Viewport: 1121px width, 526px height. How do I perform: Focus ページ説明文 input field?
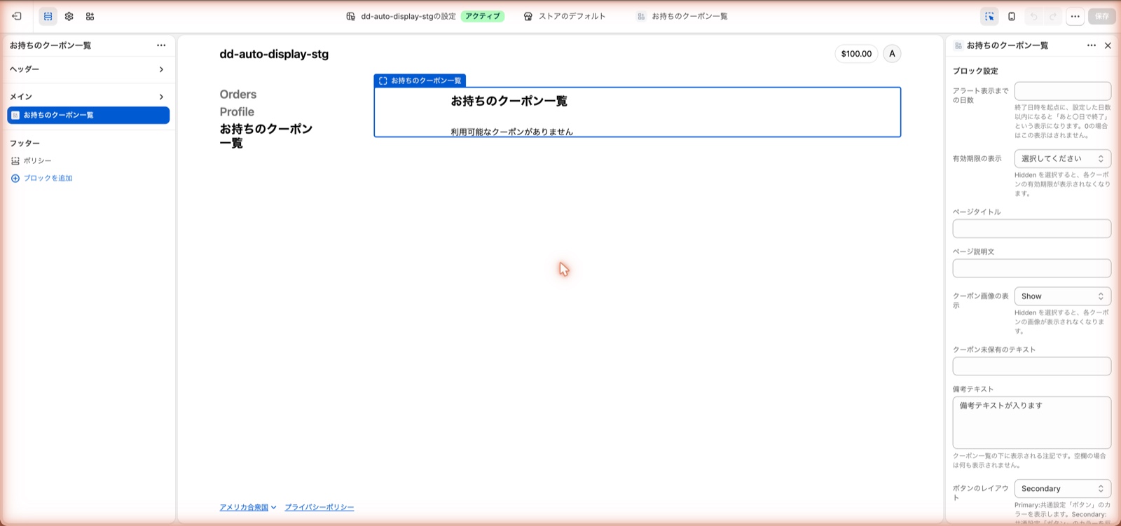click(1031, 268)
